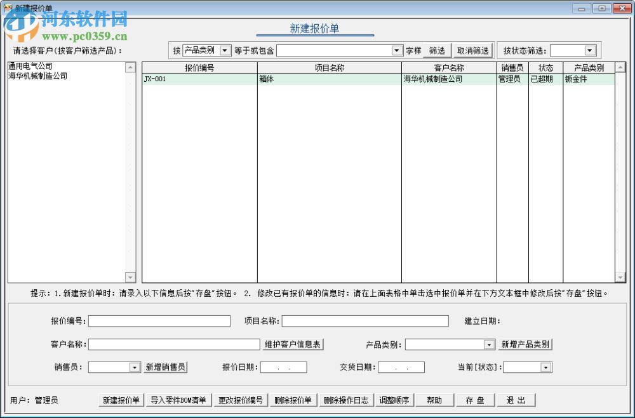
Task: Click the 新建报价单 button at bottom
Action: tap(121, 400)
